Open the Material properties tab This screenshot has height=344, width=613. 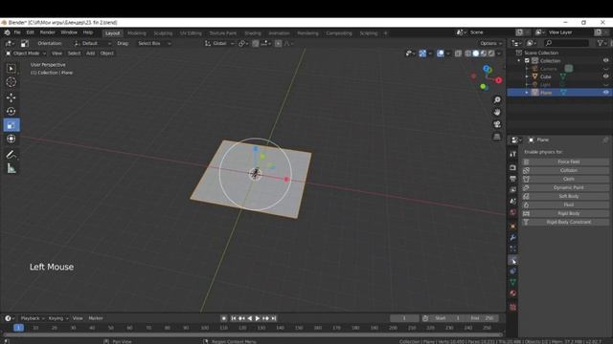click(513, 293)
